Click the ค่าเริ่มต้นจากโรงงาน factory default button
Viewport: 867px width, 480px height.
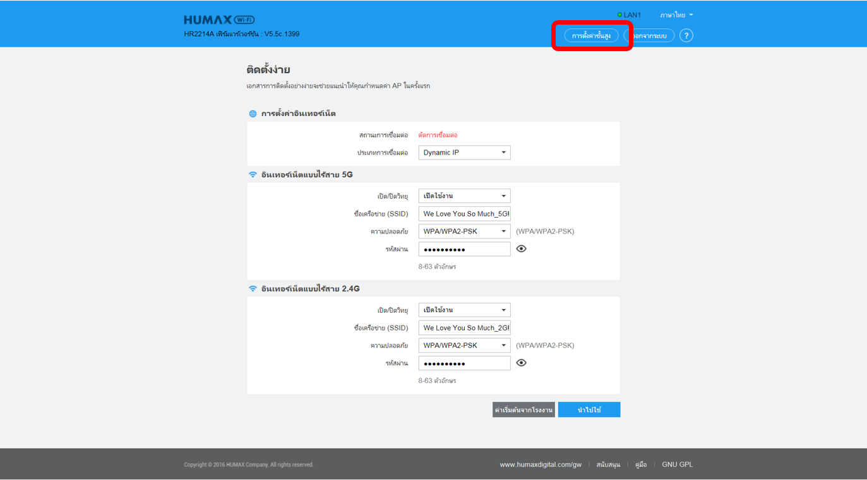click(x=523, y=410)
